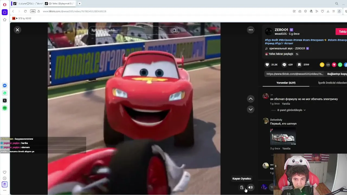The image size is (347, 195).
Task: Open WhatsApp in the Opera sidebar
Action: tap(5, 93)
